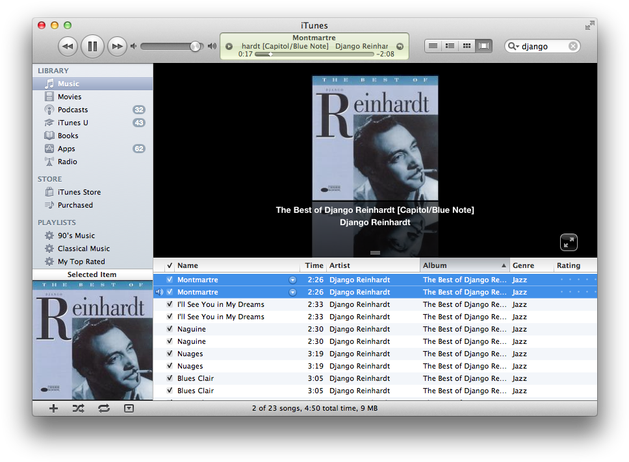Image resolution: width=629 pixels, height=462 pixels.
Task: Open Podcasts in the sidebar
Action: pos(93,110)
